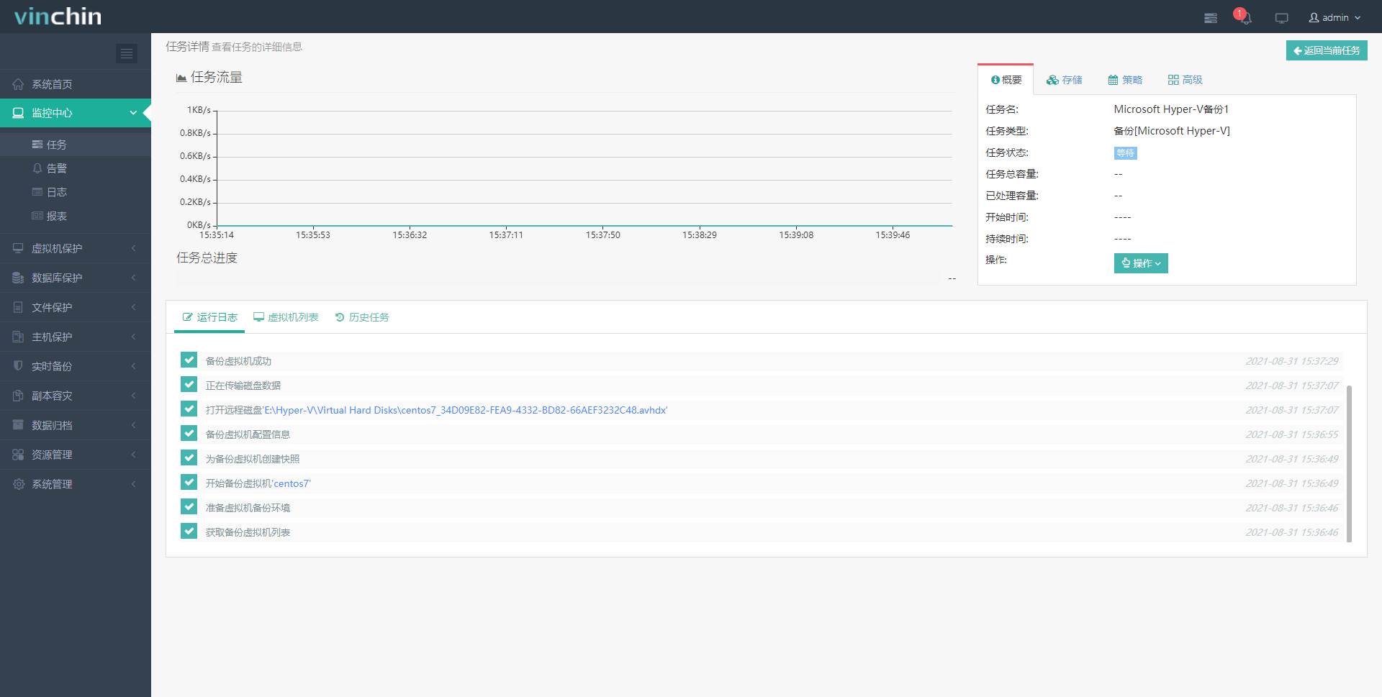
Task: Toggle checkbox for 打开远程磁盘 avhdx entry
Action: click(189, 409)
